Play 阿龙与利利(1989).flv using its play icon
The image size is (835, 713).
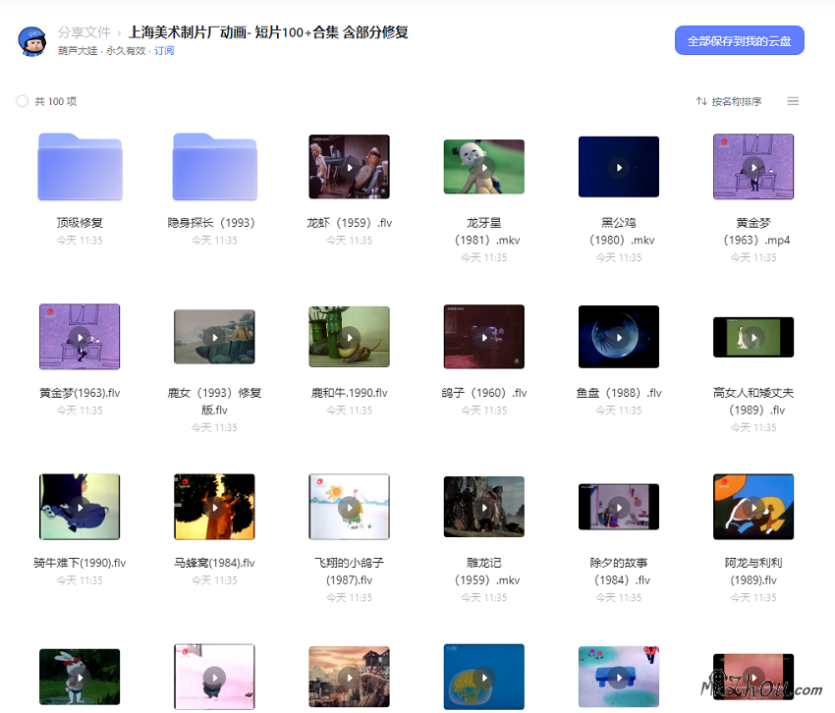pyautogui.click(x=752, y=507)
